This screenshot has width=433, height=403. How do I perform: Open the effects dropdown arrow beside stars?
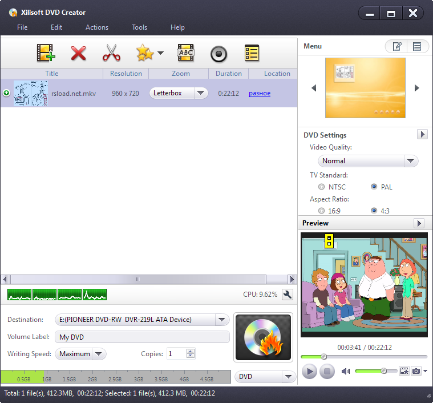click(161, 53)
